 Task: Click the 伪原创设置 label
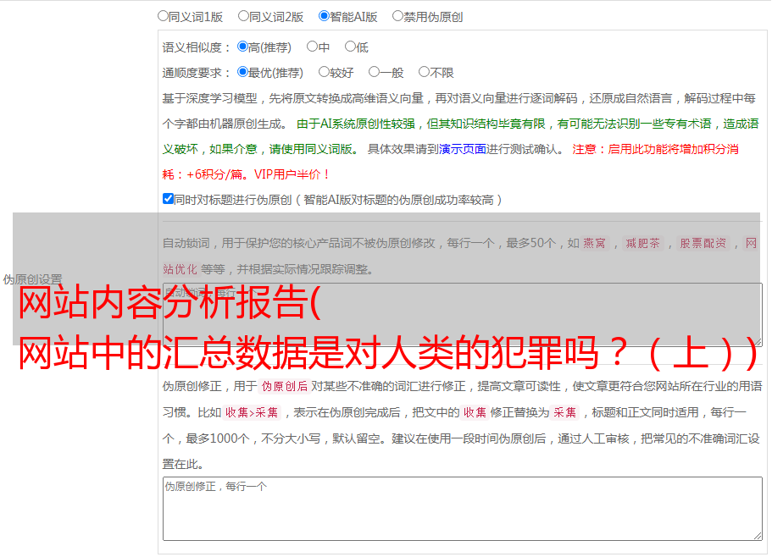click(32, 279)
